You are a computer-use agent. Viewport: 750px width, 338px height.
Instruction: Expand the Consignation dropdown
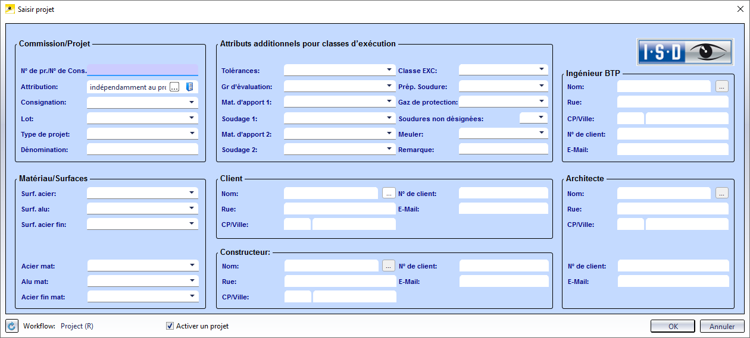tap(192, 102)
